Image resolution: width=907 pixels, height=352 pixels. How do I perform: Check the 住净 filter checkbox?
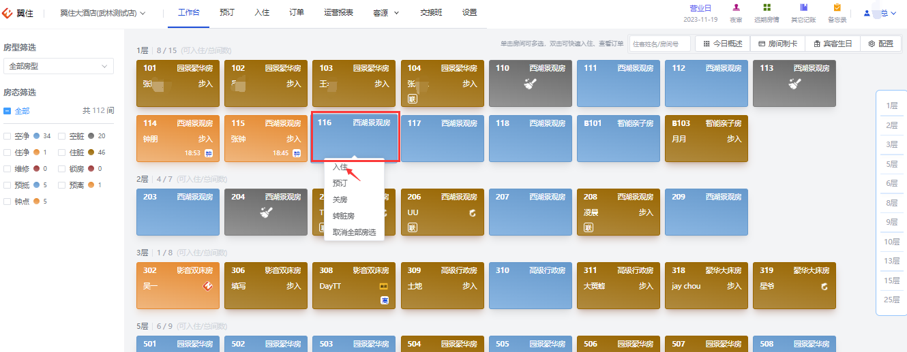(7, 153)
